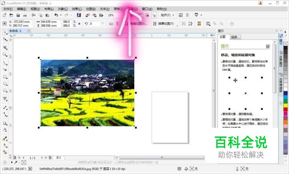289x174 pixels.
Task: Open the 视图(V) menu
Action: click(35, 9)
